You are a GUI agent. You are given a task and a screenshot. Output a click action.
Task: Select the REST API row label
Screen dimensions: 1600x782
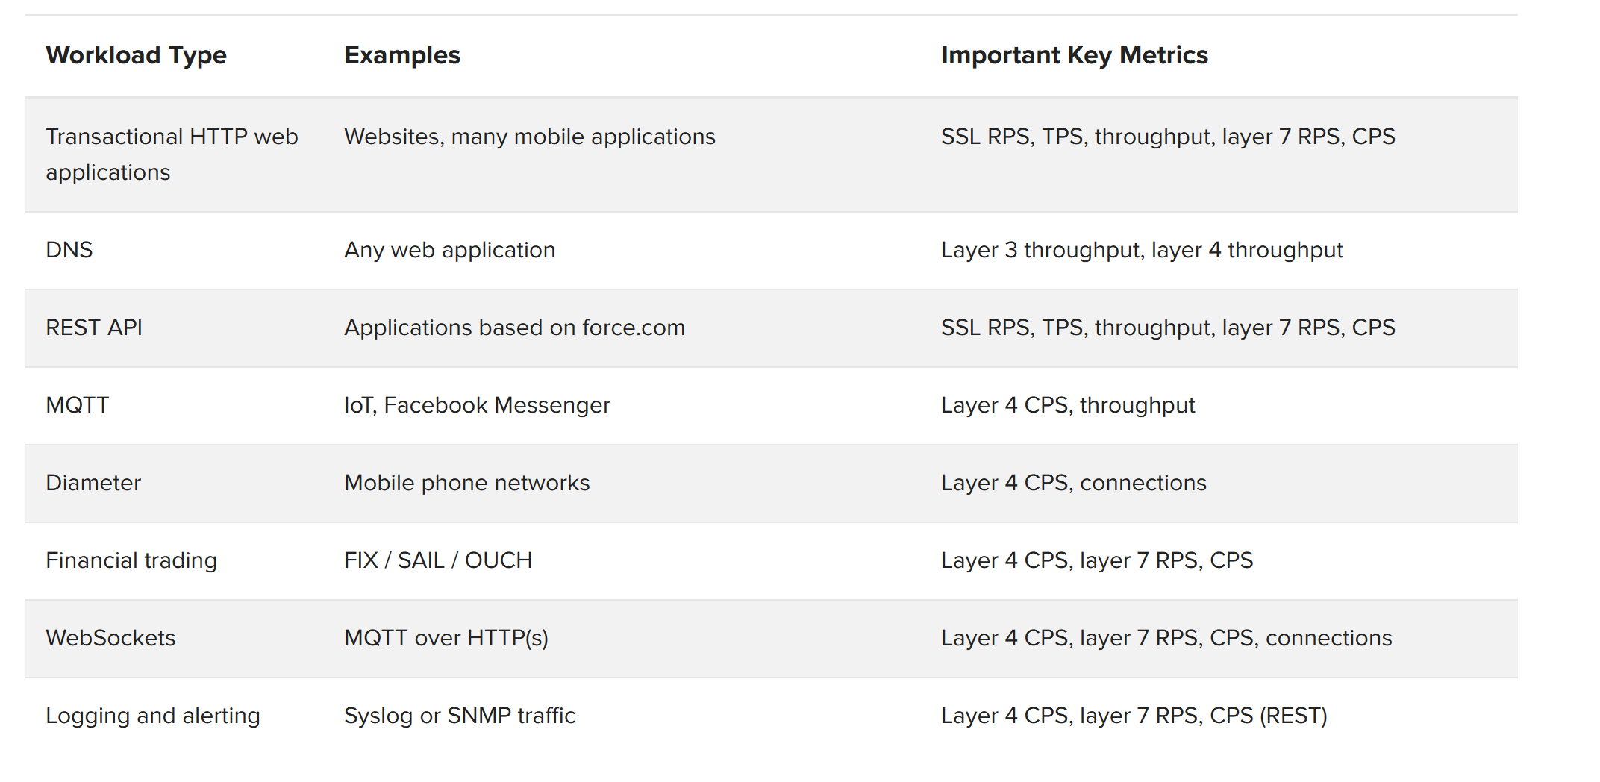coord(94,328)
